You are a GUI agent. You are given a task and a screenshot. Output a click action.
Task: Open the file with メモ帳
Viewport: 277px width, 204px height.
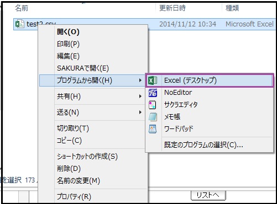(x=210, y=117)
